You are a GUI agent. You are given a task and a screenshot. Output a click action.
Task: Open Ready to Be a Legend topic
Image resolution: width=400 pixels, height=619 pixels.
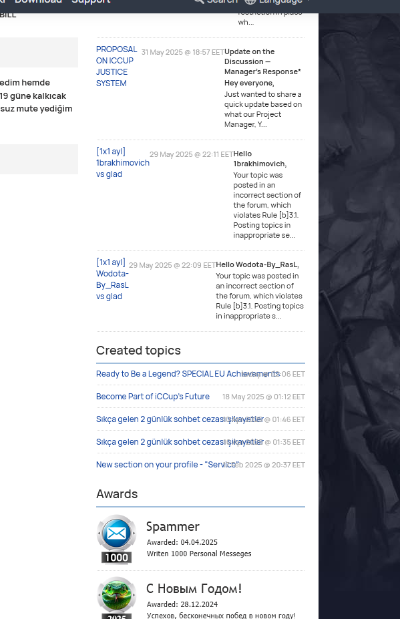(x=188, y=374)
